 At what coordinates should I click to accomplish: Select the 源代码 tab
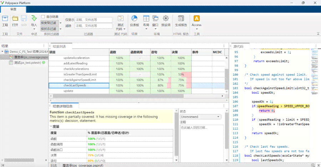click(238, 47)
